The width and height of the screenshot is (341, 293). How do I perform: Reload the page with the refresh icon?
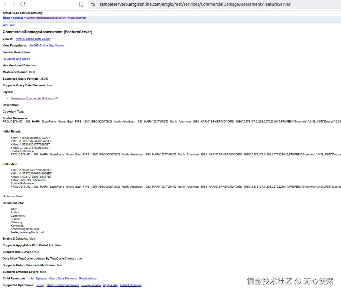click(23, 4)
